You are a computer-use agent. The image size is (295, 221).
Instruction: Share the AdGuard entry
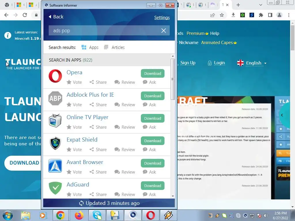(98, 194)
